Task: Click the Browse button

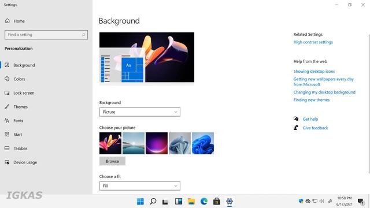Action: click(112, 161)
